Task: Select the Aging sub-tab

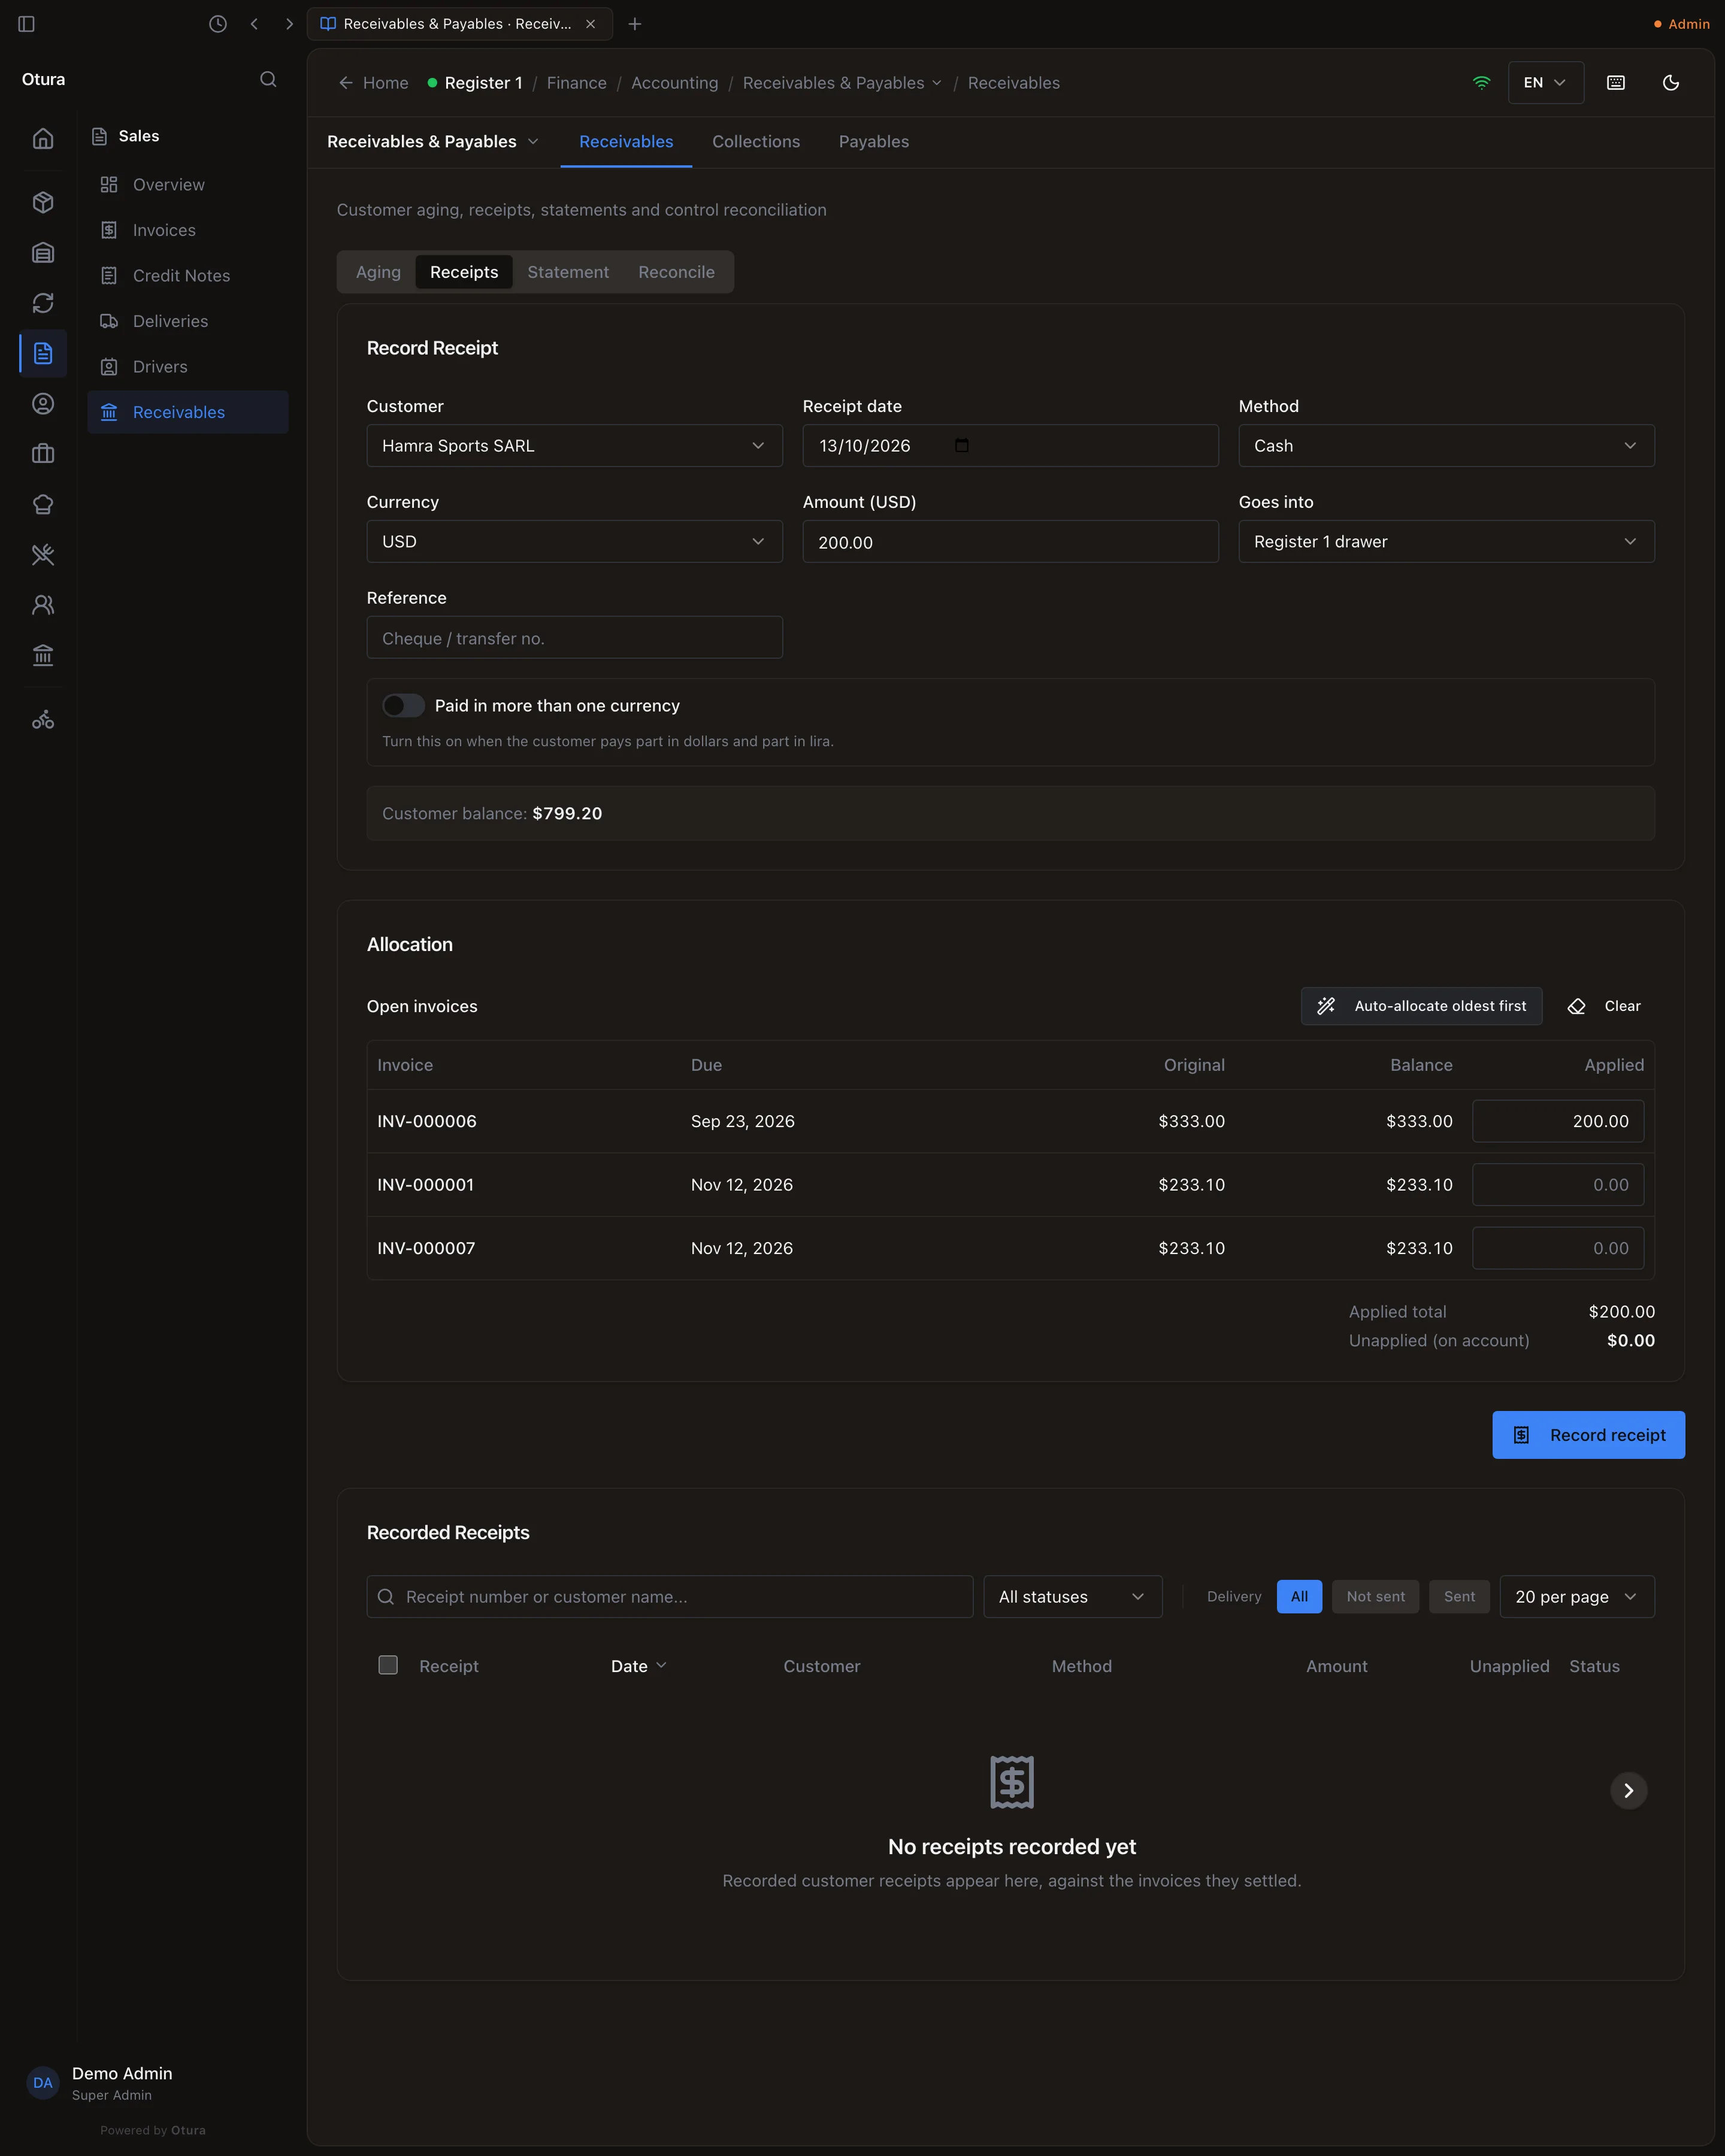Action: (x=378, y=272)
